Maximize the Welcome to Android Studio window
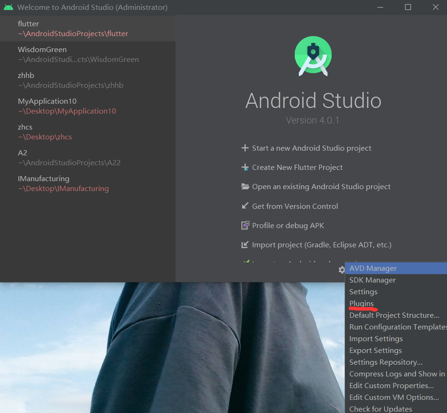Screen dimensions: 447x413 point(408,7)
